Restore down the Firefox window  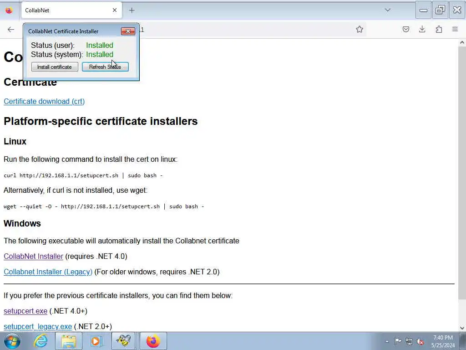click(440, 10)
